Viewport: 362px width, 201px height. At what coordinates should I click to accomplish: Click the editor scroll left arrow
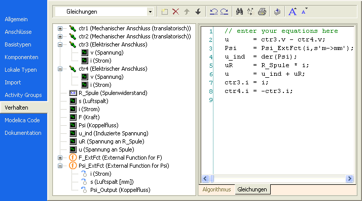(205, 178)
